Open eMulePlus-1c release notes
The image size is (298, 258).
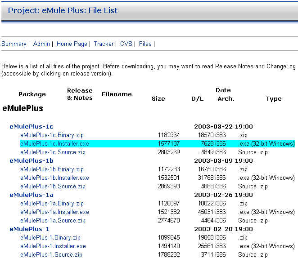coord(32,127)
